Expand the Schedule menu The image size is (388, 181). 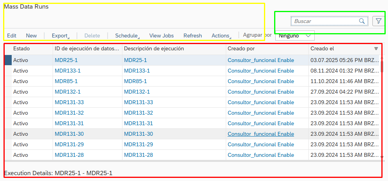coord(127,35)
